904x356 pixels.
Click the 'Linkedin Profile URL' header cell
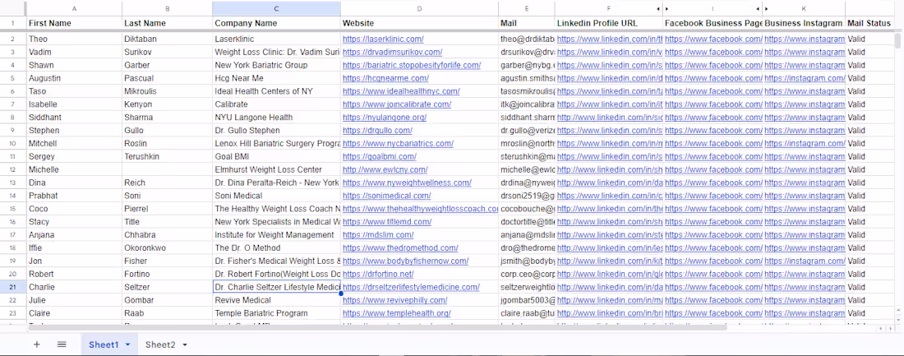click(609, 23)
